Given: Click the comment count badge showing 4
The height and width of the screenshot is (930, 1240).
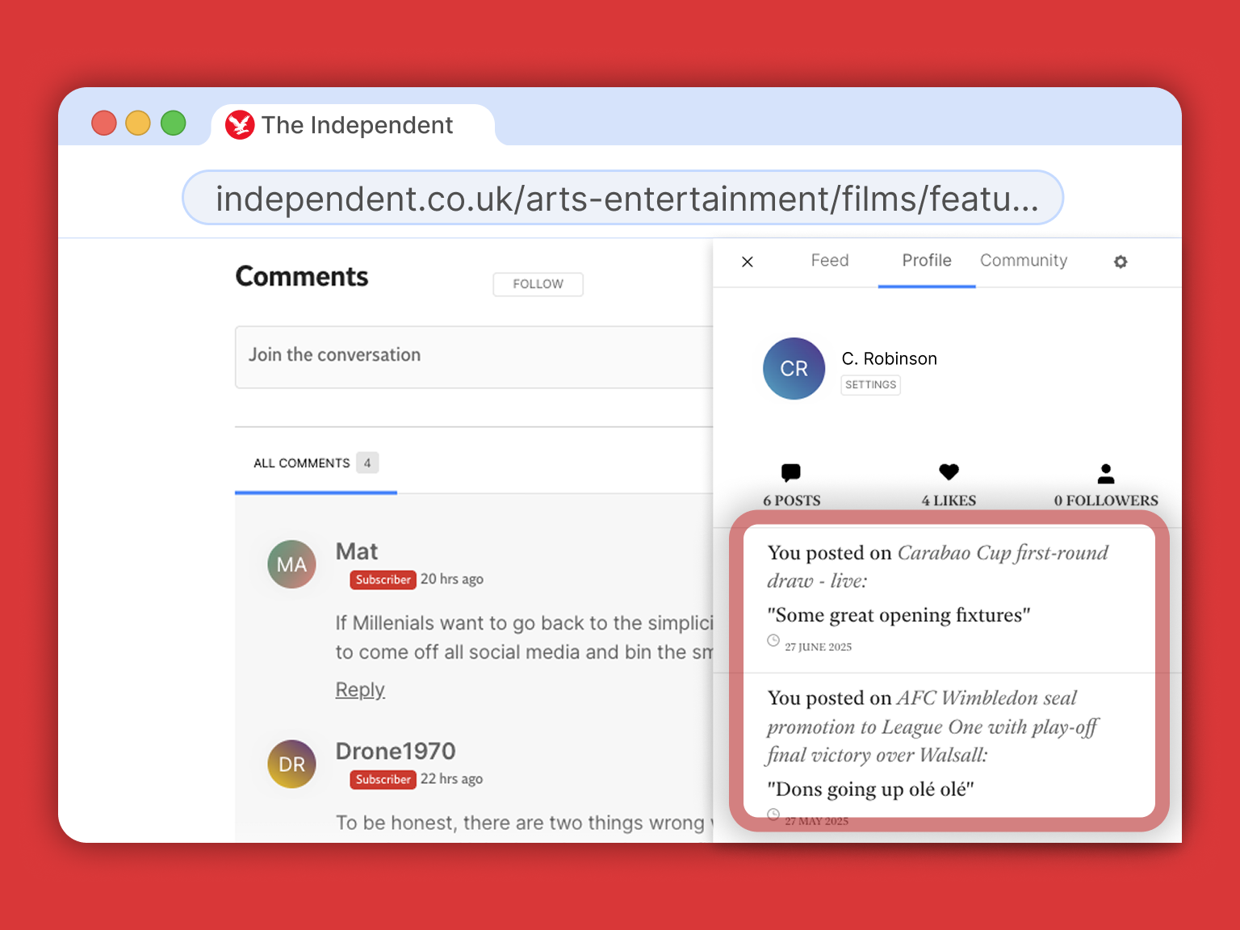Looking at the screenshot, I should tap(367, 463).
